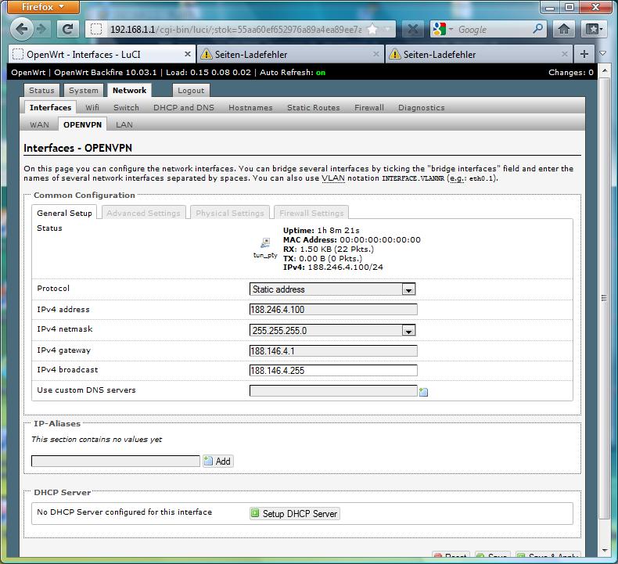The width and height of the screenshot is (618, 564).
Task: Click the add DNS server icon
Action: click(423, 392)
